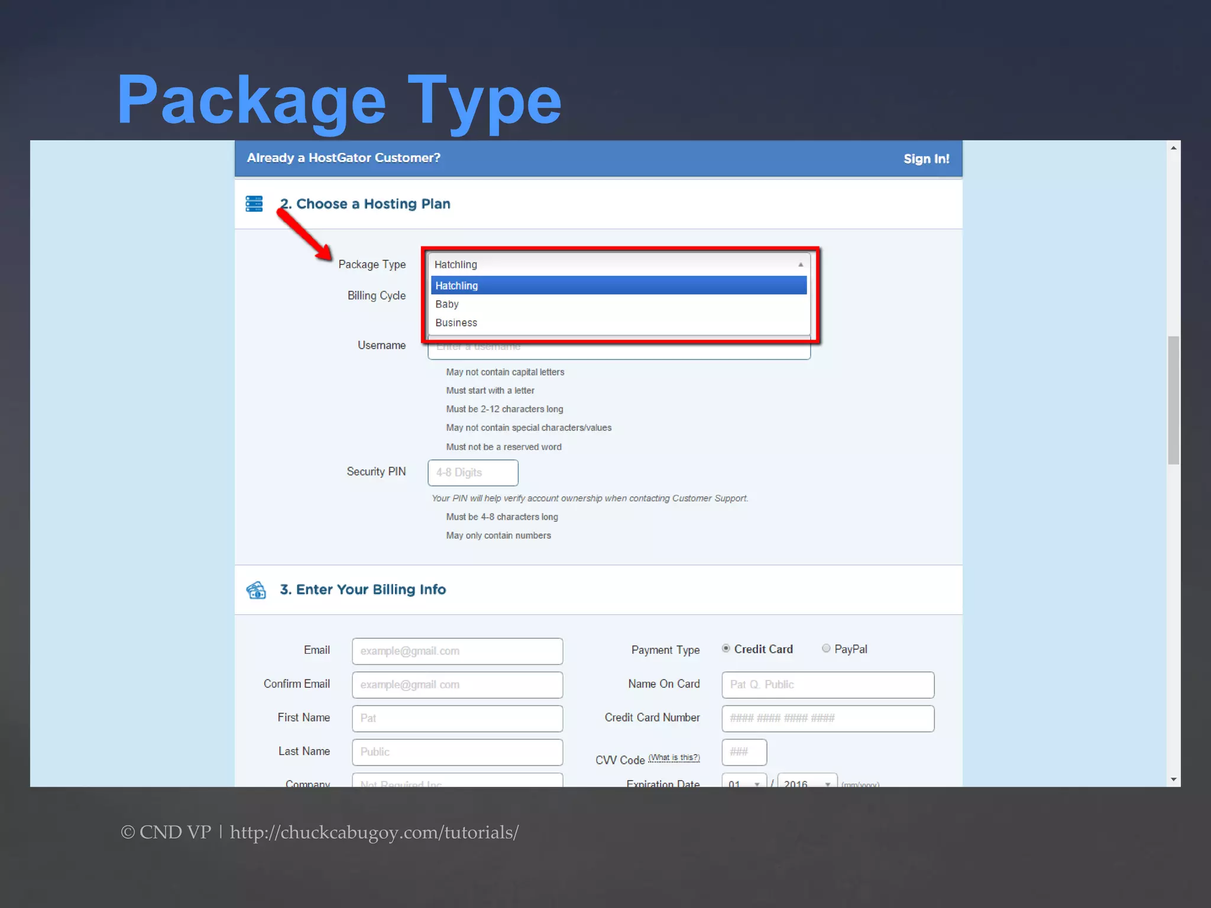This screenshot has height=908, width=1211.
Task: Click 'May not contain capital letters' hint
Action: (505, 372)
